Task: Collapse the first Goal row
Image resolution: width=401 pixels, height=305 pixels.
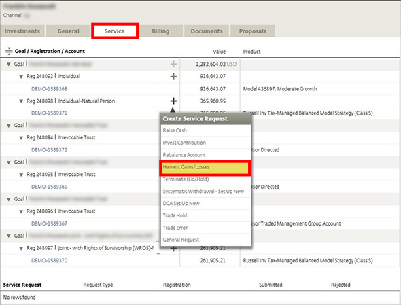Action: pos(9,64)
